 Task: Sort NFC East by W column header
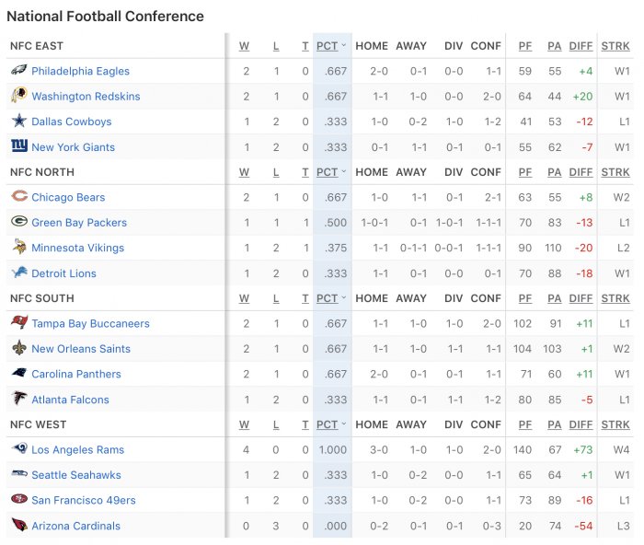click(x=244, y=46)
